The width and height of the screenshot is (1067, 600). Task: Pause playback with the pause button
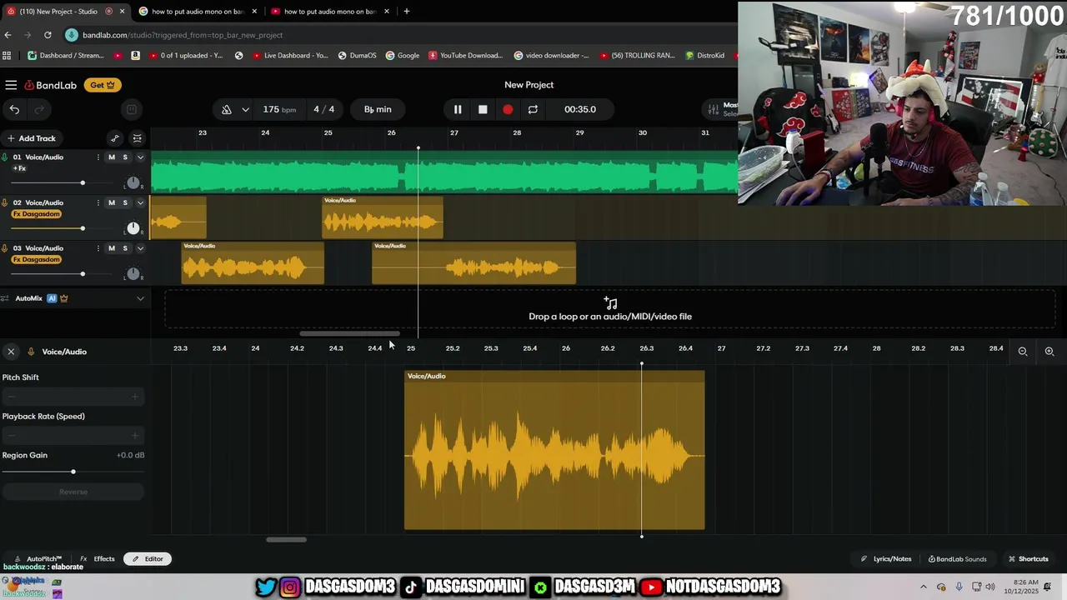pyautogui.click(x=458, y=109)
